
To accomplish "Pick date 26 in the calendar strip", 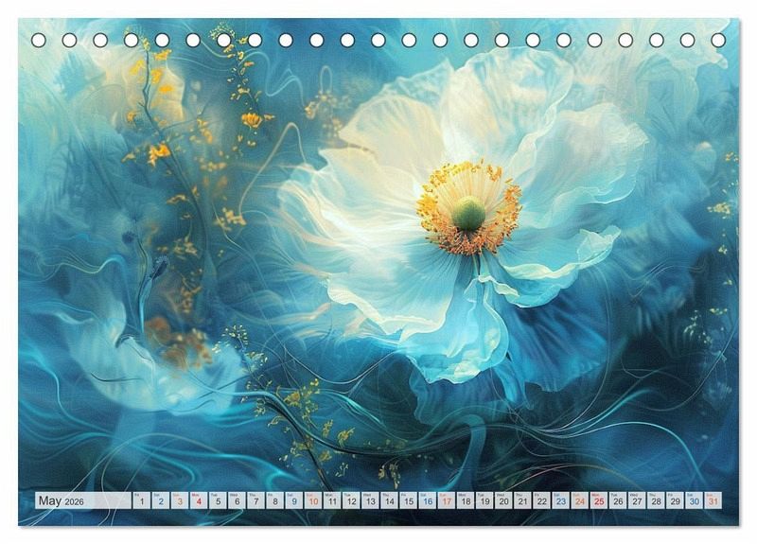I will [619, 500].
